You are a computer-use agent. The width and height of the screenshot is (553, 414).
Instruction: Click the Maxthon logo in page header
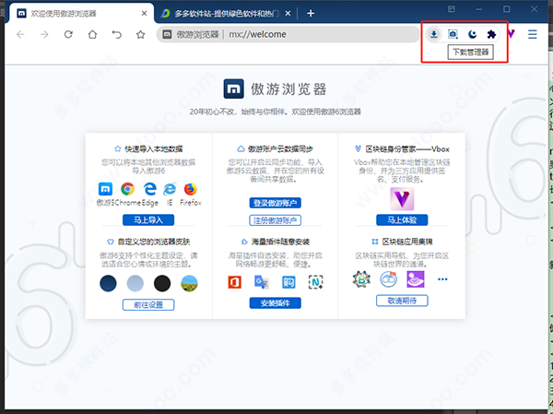[233, 89]
